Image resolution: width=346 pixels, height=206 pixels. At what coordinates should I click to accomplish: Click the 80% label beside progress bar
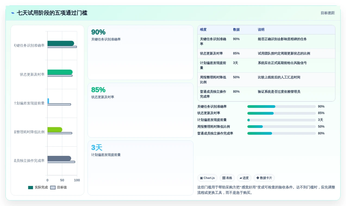321,133
